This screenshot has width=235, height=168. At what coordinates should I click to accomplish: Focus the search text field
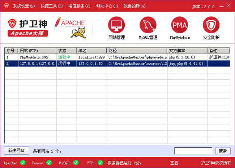[x=193, y=151]
